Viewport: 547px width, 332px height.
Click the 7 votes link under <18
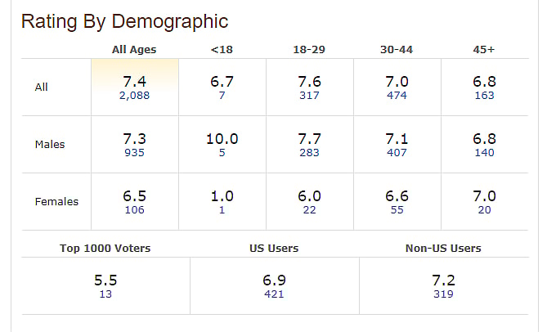222,96
